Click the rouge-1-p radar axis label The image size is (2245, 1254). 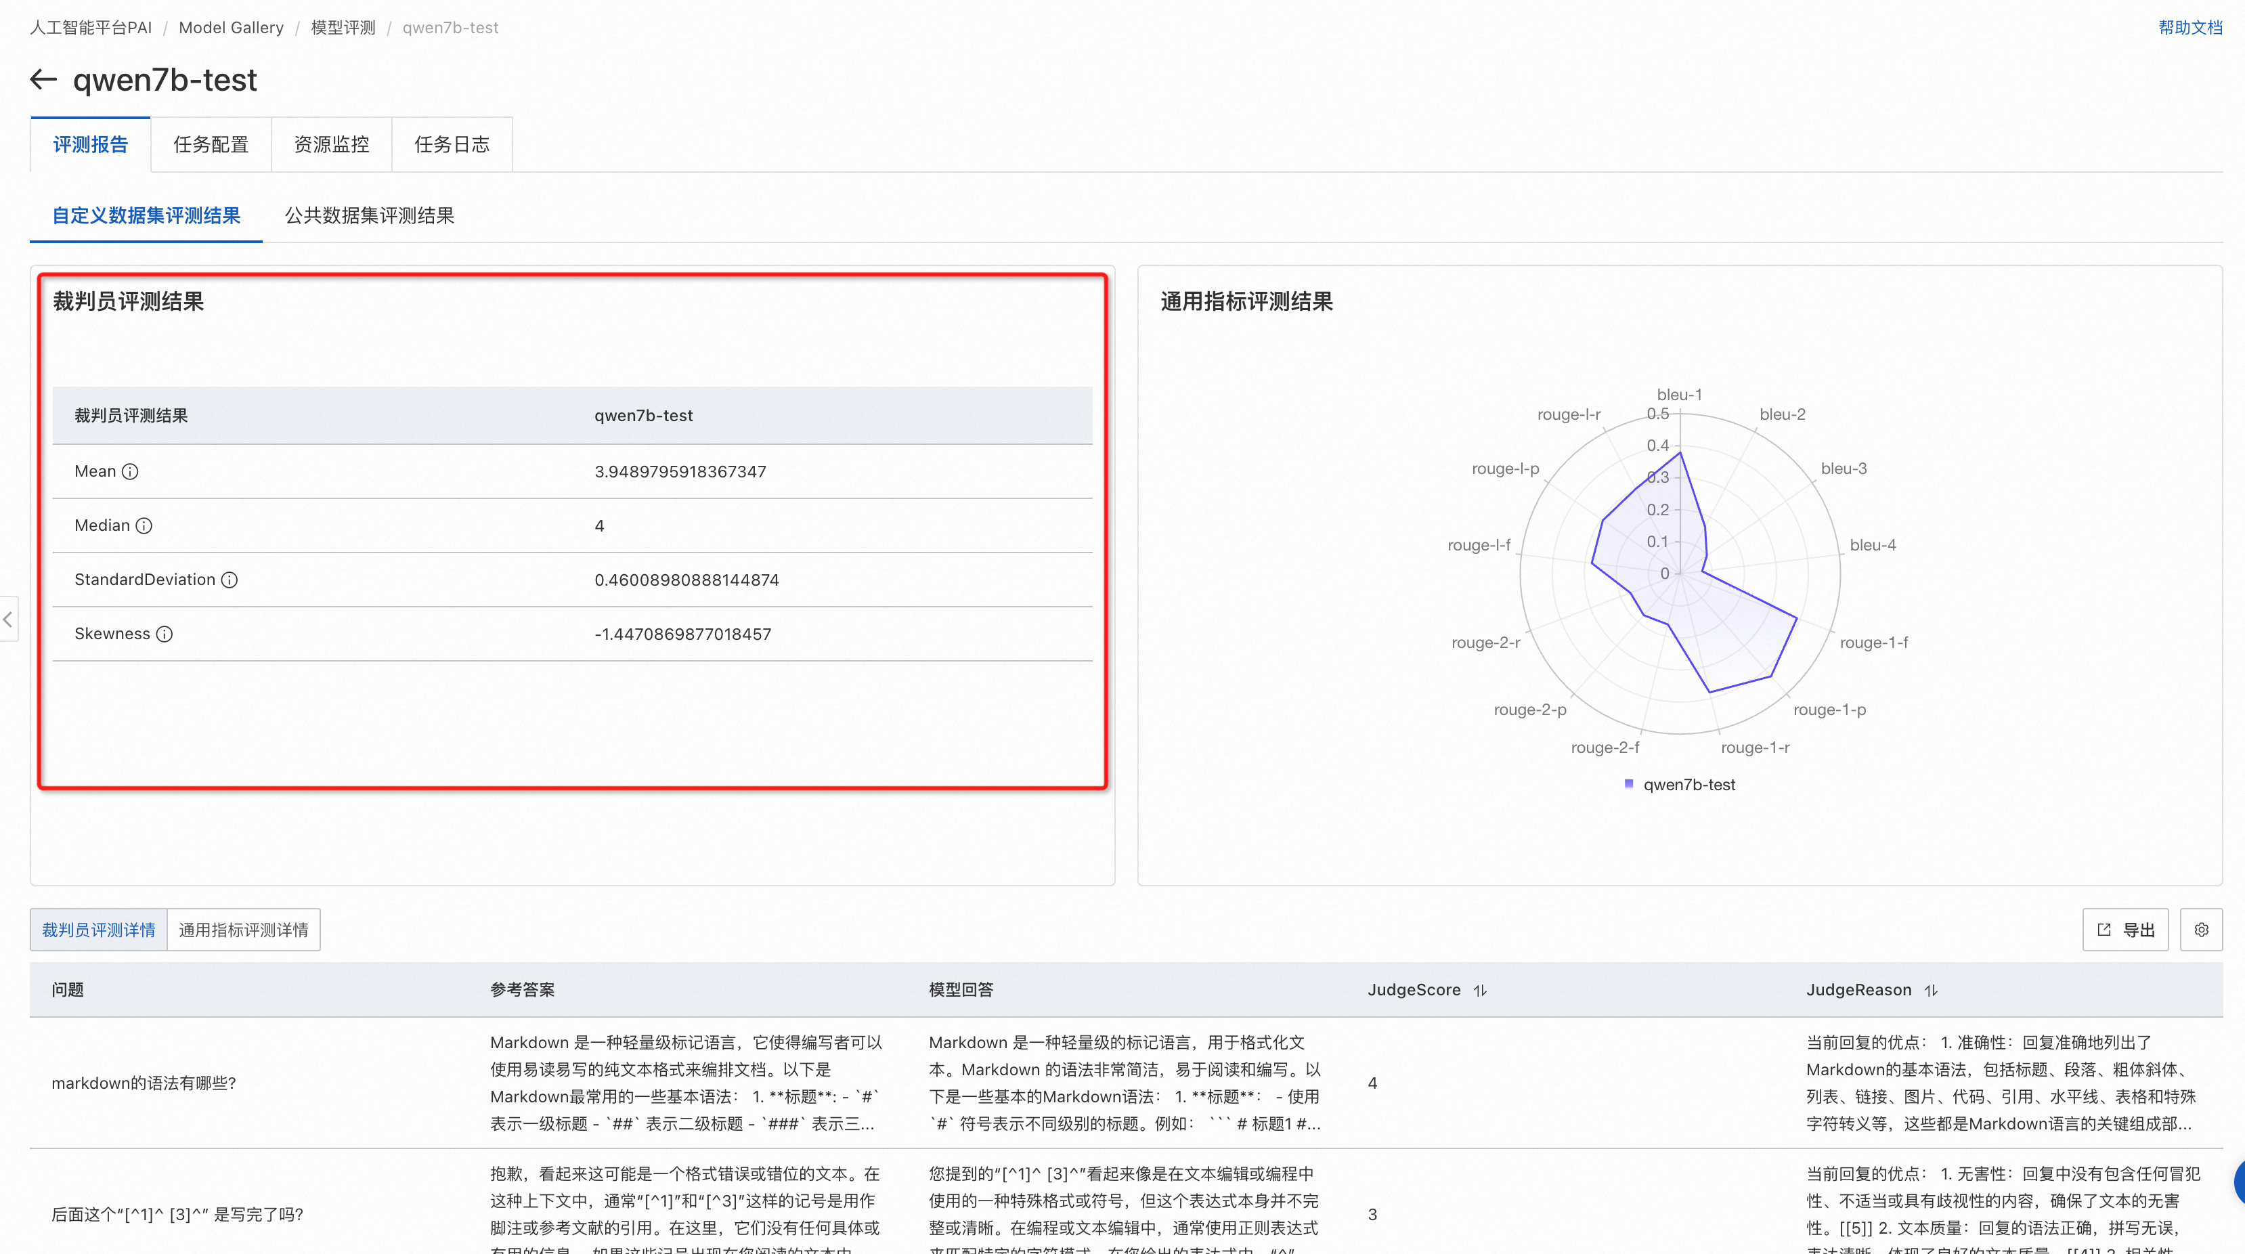pos(1829,710)
